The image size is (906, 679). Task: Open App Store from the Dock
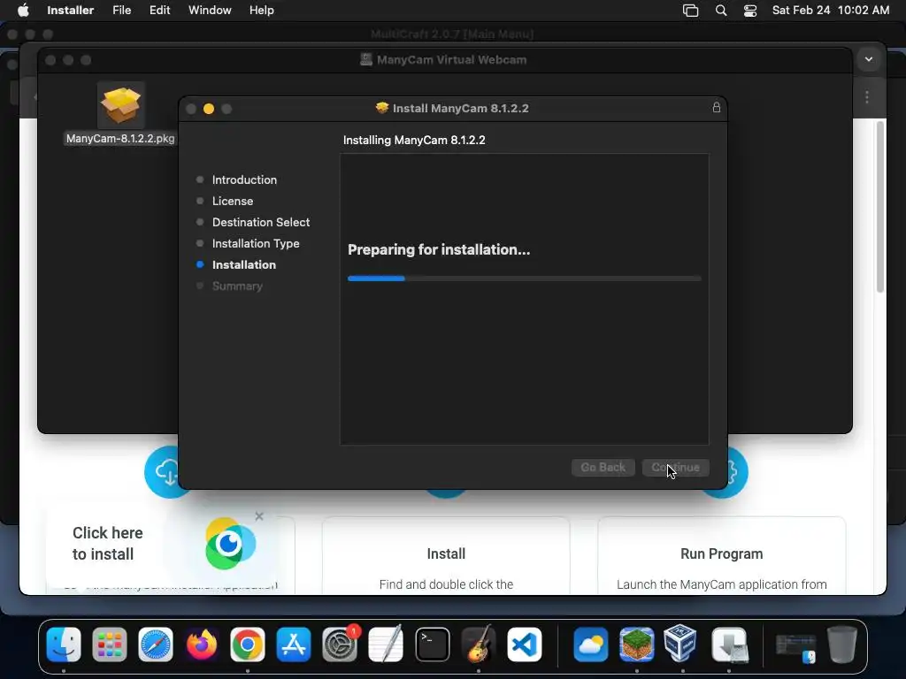click(294, 645)
